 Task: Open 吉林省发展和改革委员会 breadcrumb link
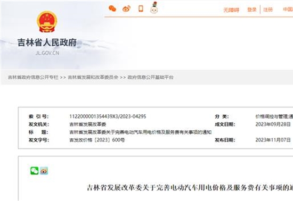tap(93, 77)
